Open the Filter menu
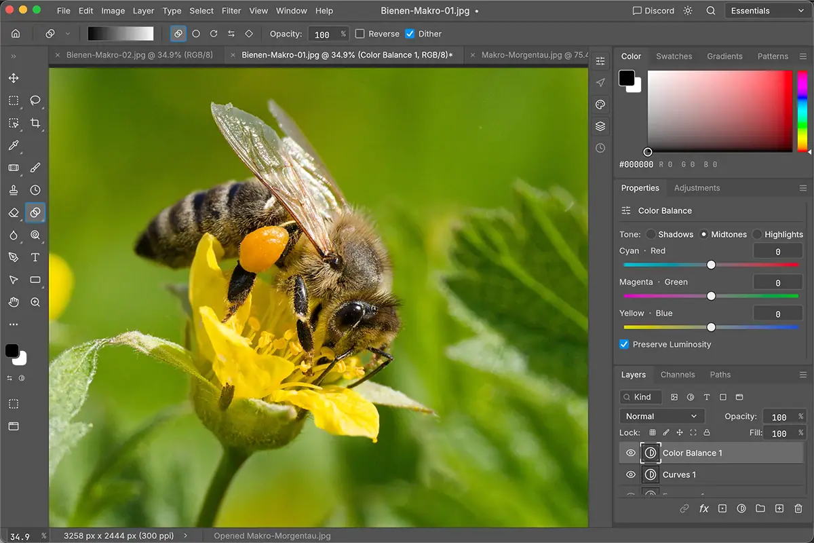Screen dimensions: 814x543 [x=231, y=11]
